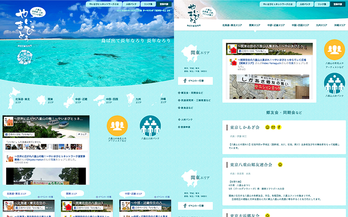The image size is (348, 217).
Task: Click the 北海道・東北 エリア speech bubble
Action: click(x=17, y=194)
